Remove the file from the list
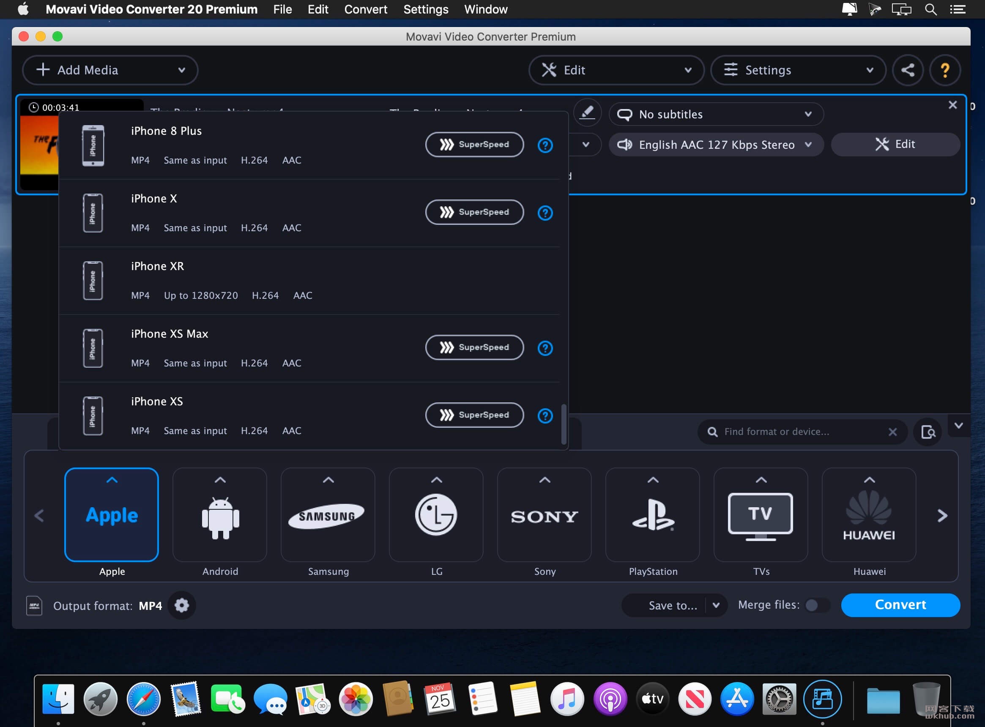The height and width of the screenshot is (727, 985). (952, 105)
